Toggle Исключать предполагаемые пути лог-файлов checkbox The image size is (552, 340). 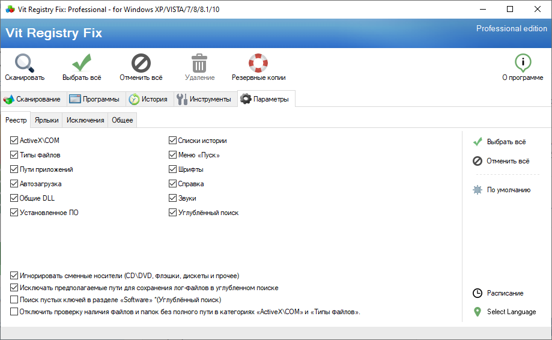pos(14,288)
